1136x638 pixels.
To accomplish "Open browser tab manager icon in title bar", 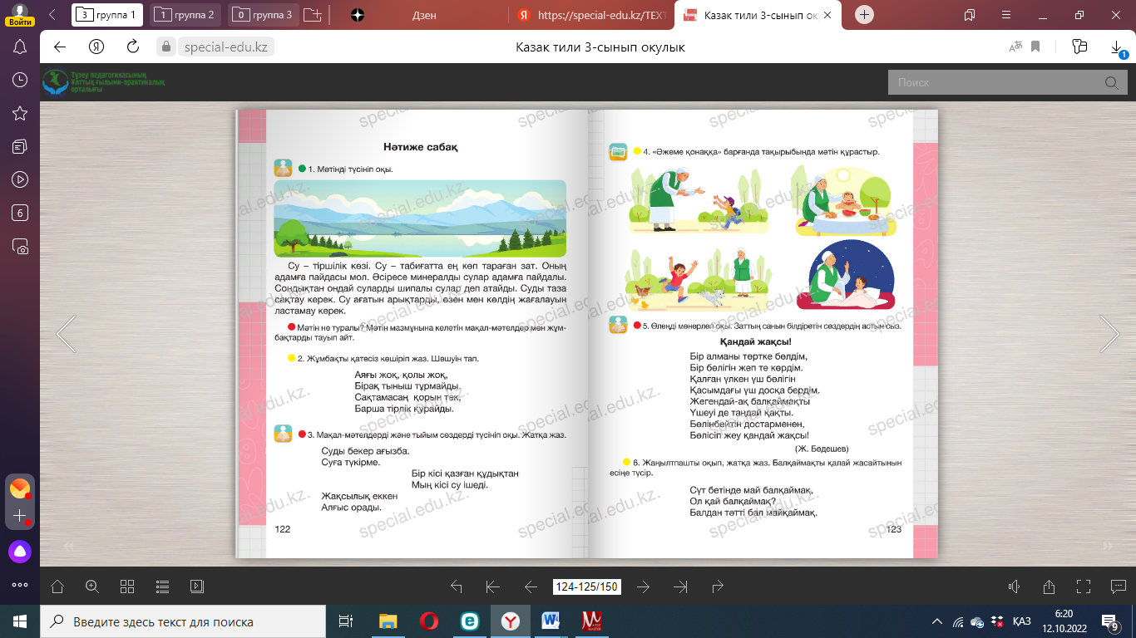I will pos(969,15).
